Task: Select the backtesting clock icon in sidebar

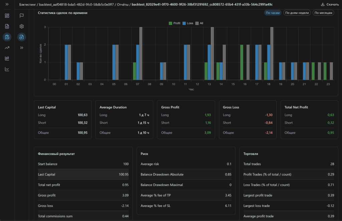Action: pos(7,37)
